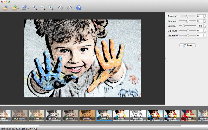
Task: Zoom in with the plus magnifier
Action: (x=35, y=8)
